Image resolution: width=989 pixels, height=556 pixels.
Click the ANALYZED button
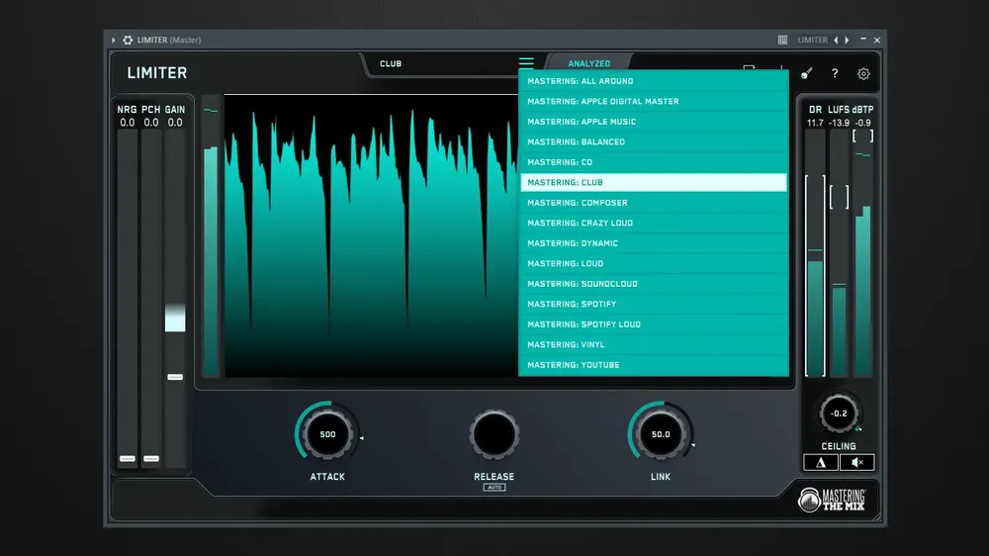point(589,63)
